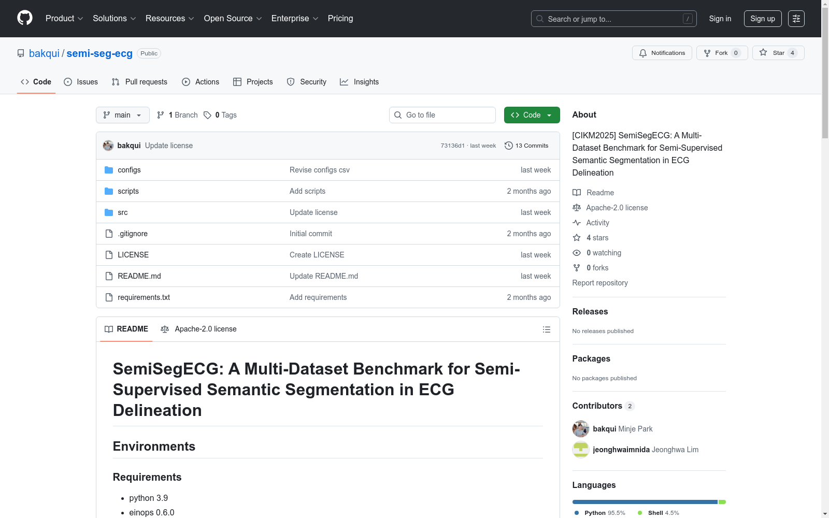Open Readme link in About section
Screen dimensions: 829x518
(593, 193)
